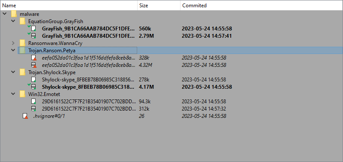Sort by the Size column header

coord(159,5)
